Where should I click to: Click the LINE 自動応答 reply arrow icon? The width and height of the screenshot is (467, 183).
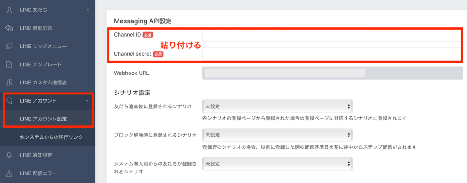point(9,28)
